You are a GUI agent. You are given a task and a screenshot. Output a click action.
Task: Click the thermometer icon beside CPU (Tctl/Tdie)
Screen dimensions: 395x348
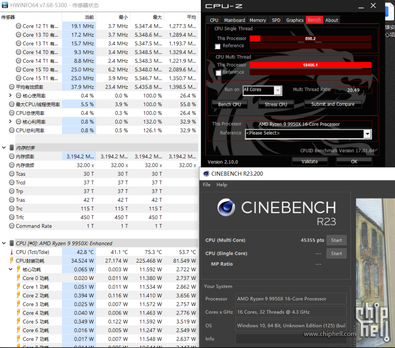click(12, 252)
